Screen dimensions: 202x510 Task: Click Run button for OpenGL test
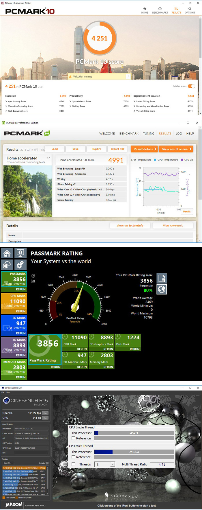[x=45, y=413]
